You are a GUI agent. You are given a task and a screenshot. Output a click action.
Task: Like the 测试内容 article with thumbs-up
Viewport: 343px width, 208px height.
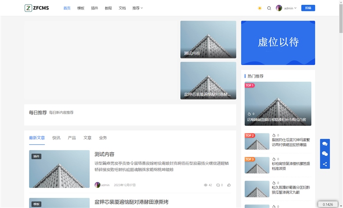coord(229,185)
